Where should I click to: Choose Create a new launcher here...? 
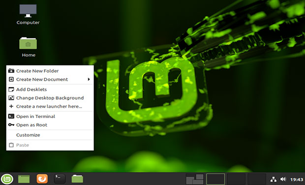(50, 106)
